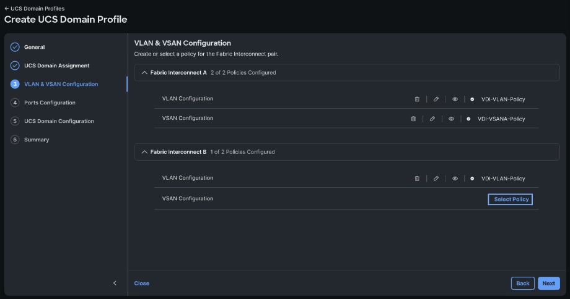Click Fabric A 'VLAN Configuration' label
Image resolution: width=570 pixels, height=299 pixels.
click(188, 99)
